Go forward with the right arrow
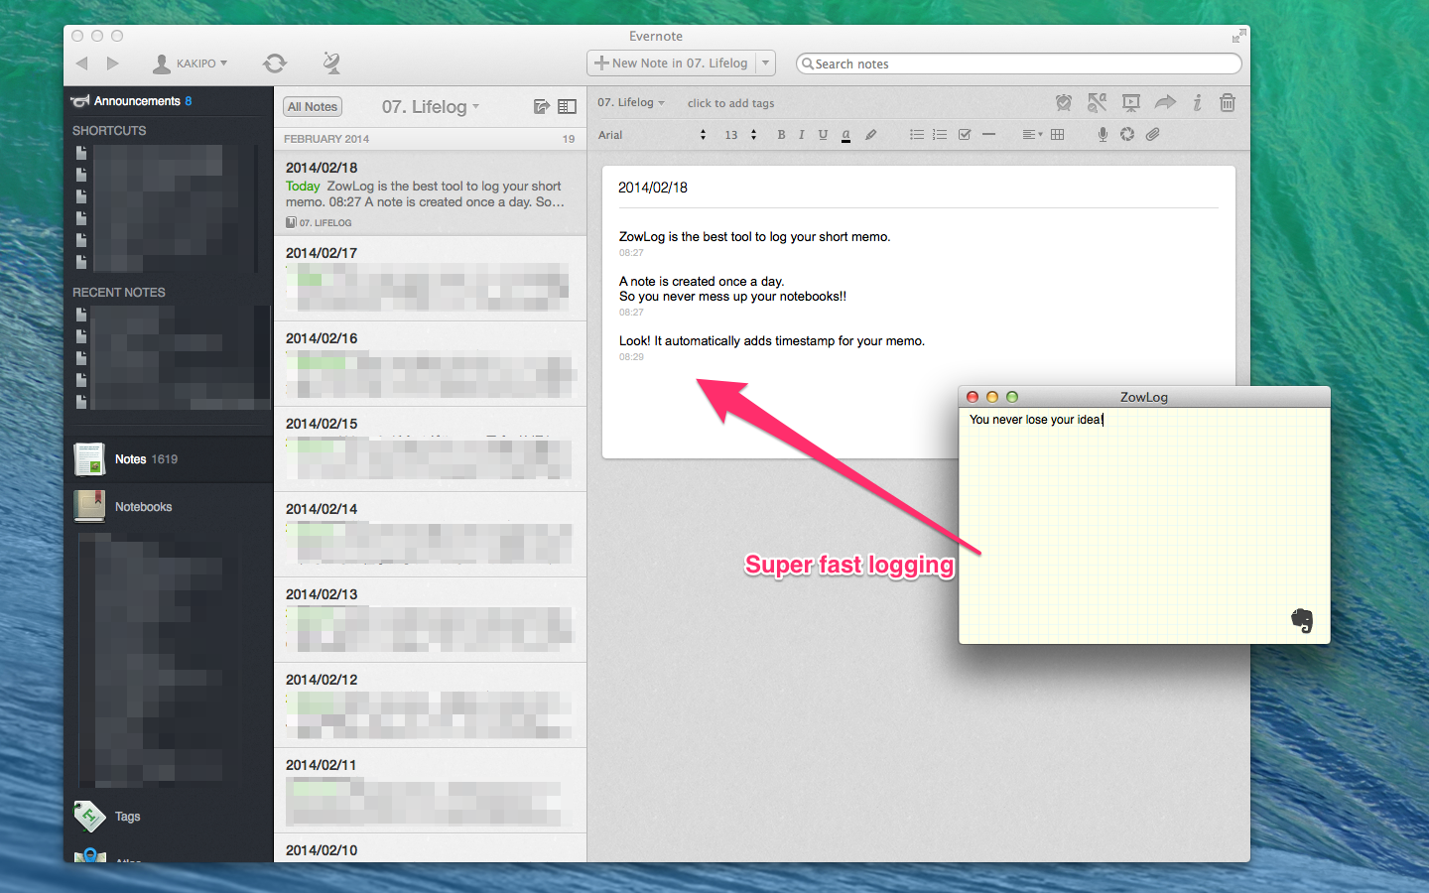Image resolution: width=1429 pixels, height=893 pixels. [x=112, y=64]
